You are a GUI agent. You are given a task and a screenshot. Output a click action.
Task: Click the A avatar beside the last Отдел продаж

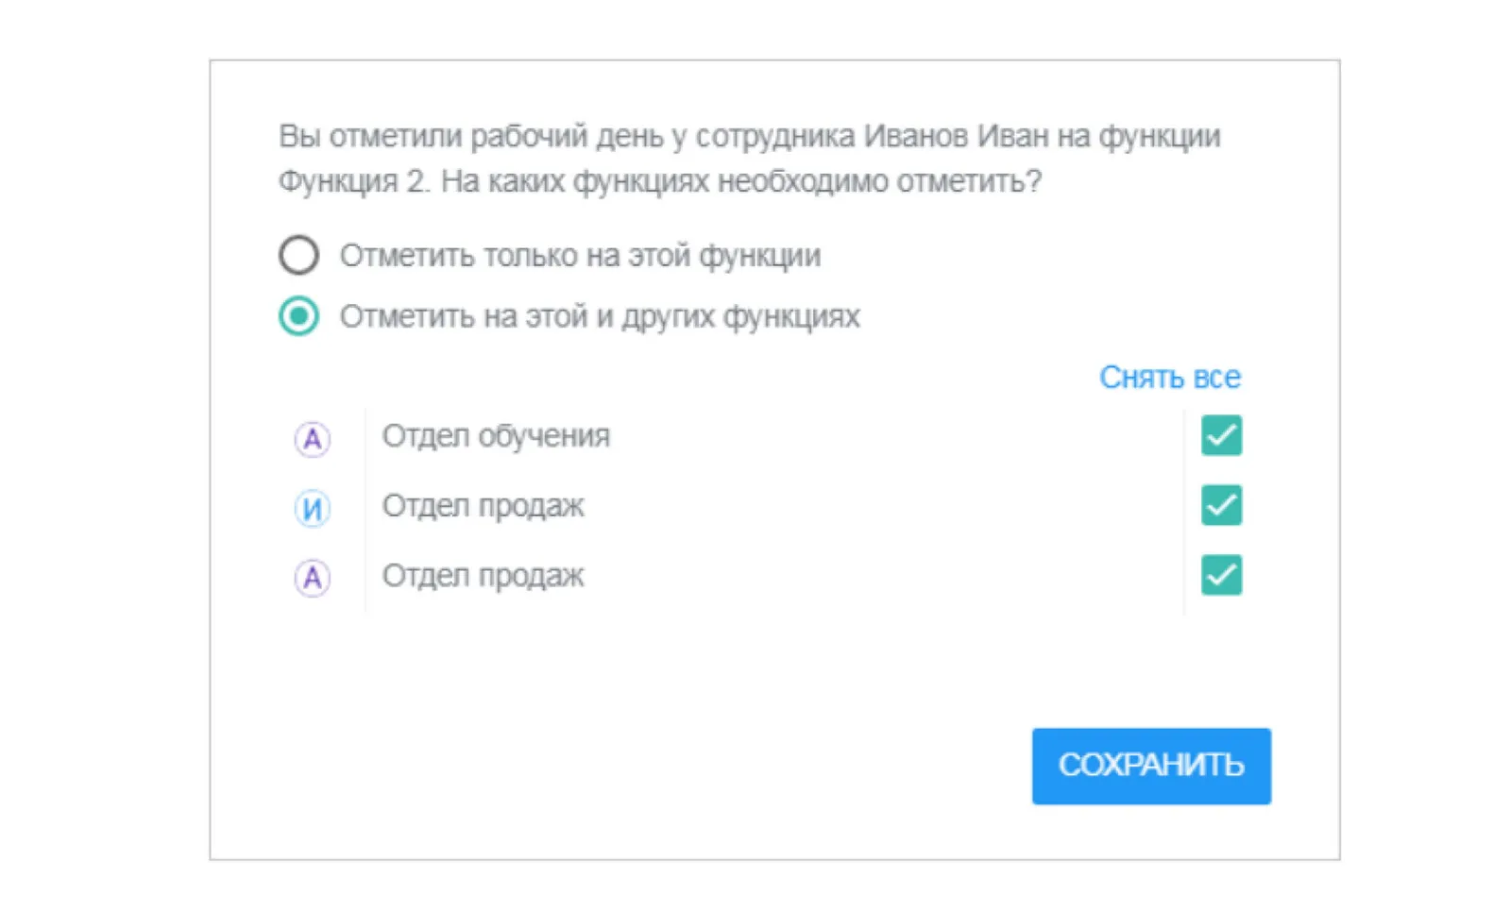pos(312,577)
